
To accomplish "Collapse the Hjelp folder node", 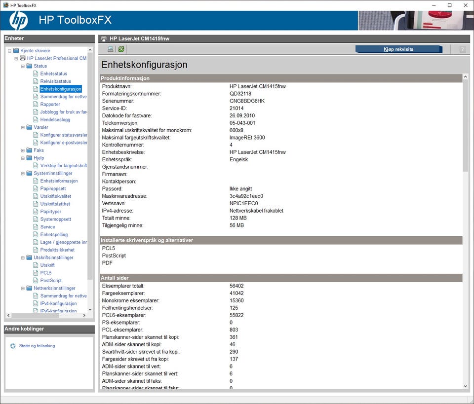I will tap(23, 158).
